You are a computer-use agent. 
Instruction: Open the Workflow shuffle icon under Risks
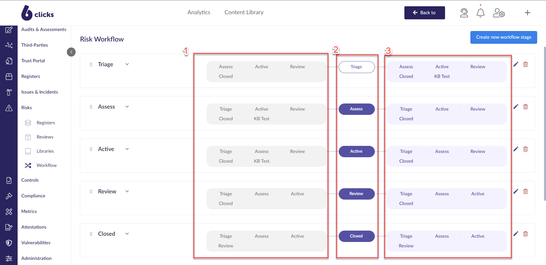[28, 165]
